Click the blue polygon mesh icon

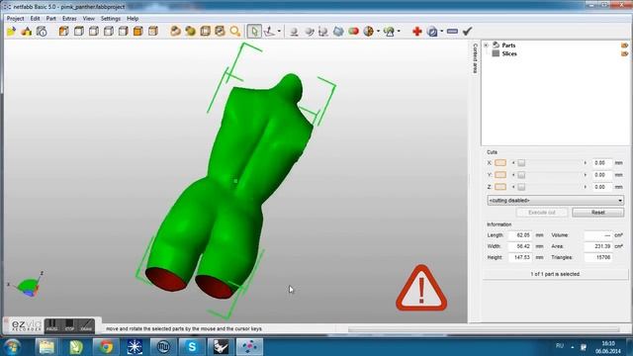coord(338,31)
